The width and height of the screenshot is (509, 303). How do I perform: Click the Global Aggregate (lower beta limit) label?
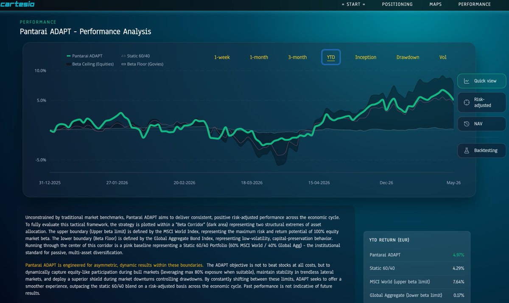(406, 295)
